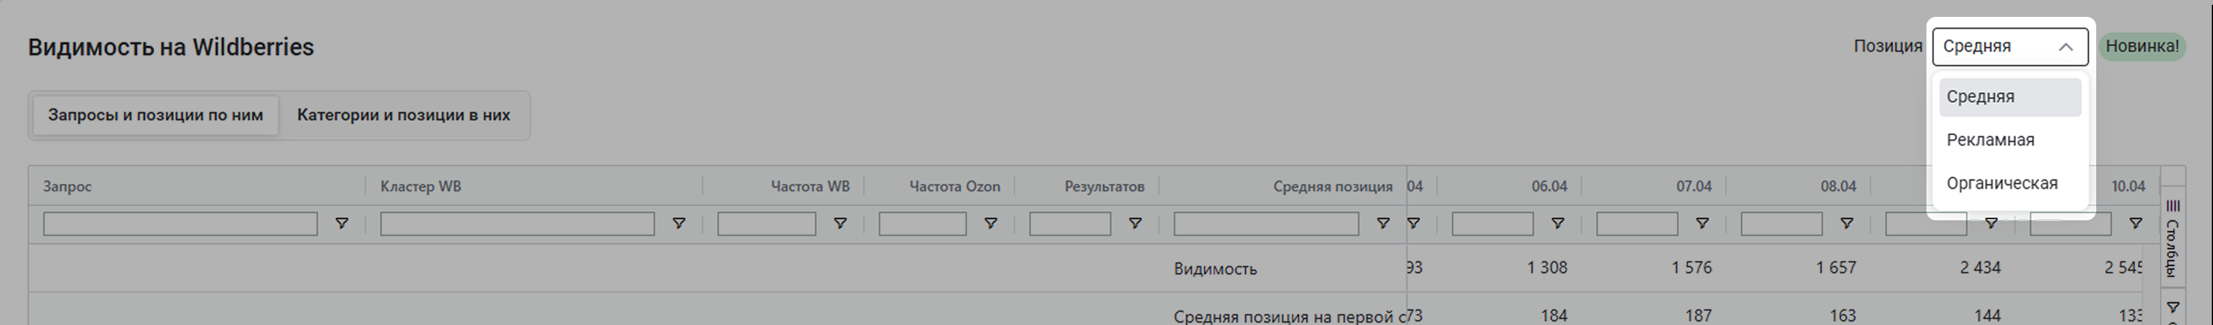The width and height of the screenshot is (2213, 325).
Task: Click average position value 184
Action: point(1553,315)
